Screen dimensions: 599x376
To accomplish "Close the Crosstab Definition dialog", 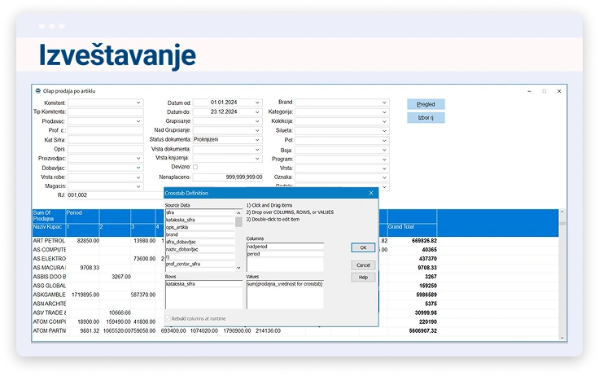I will (x=371, y=193).
